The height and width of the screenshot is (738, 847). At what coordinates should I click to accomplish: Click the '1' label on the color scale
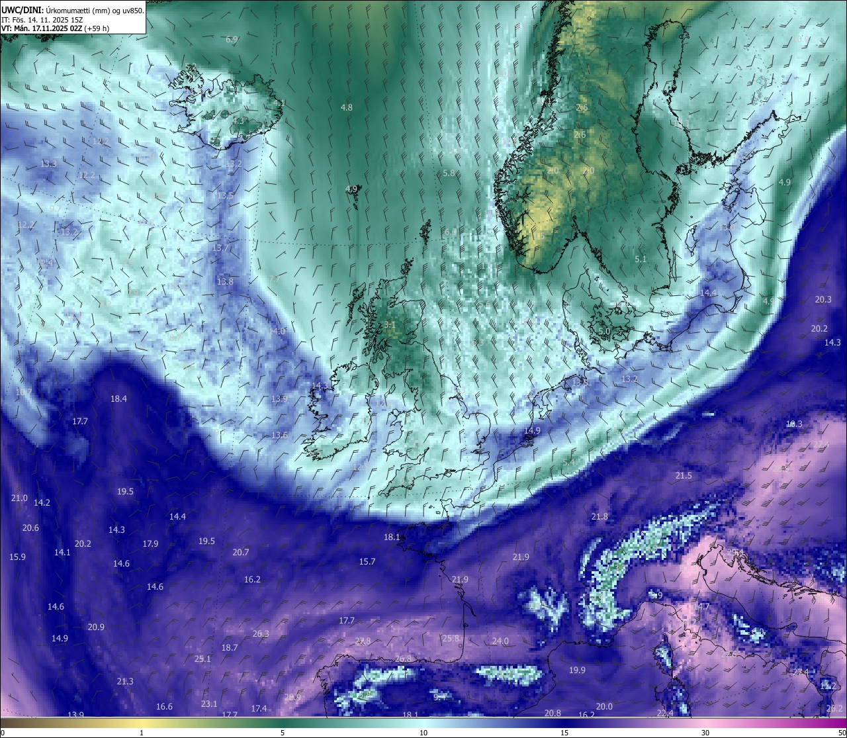(142, 733)
